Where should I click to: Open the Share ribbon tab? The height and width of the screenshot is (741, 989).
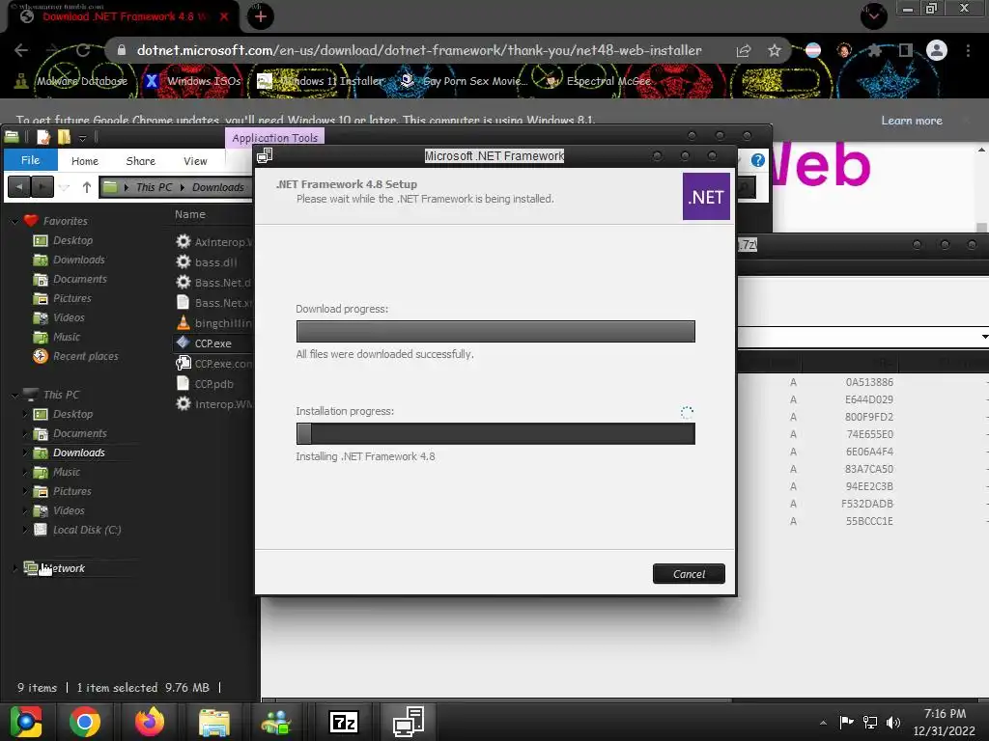pos(141,161)
